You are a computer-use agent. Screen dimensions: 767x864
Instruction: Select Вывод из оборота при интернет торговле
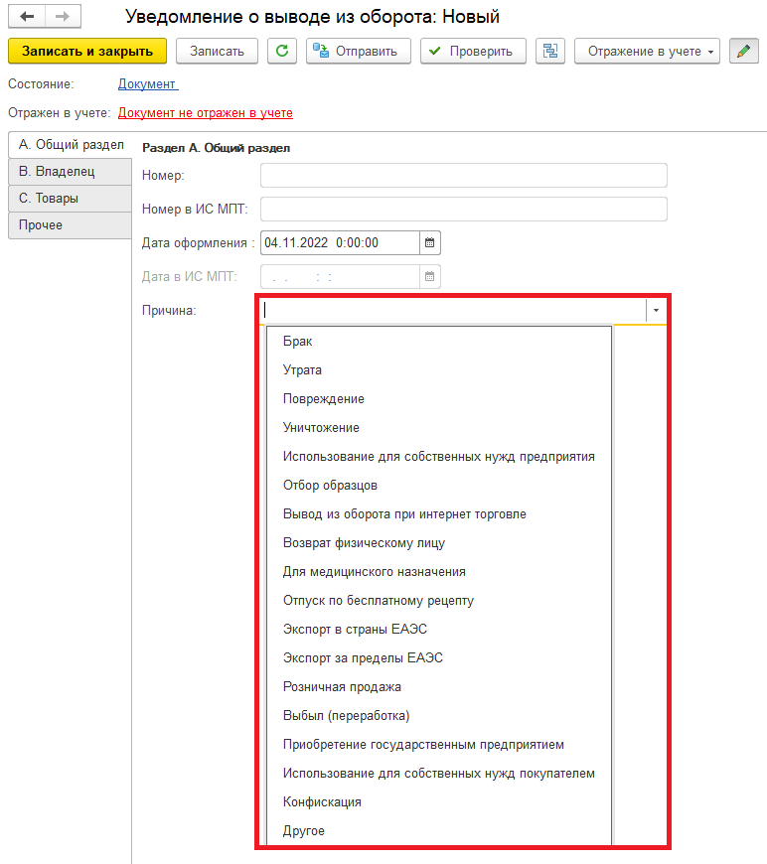[439, 514]
